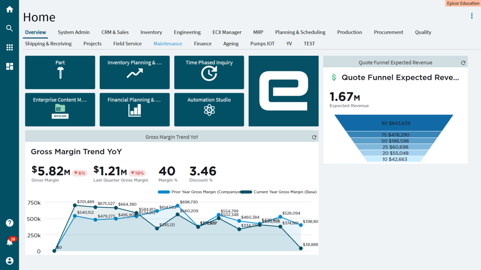Click the $1.21M Last Quarter Gross Margin
481x270 pixels.
[x=110, y=171]
